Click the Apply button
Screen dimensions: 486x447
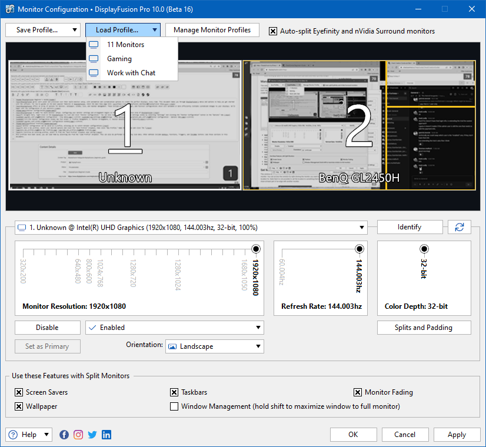pos(457,435)
